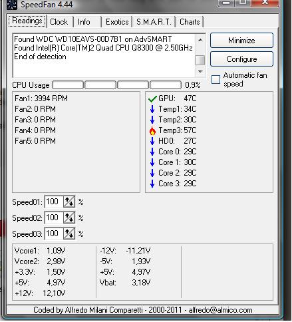Click the 'Found Intel(R) Core(TM)2 Quad' log line

(x=103, y=48)
